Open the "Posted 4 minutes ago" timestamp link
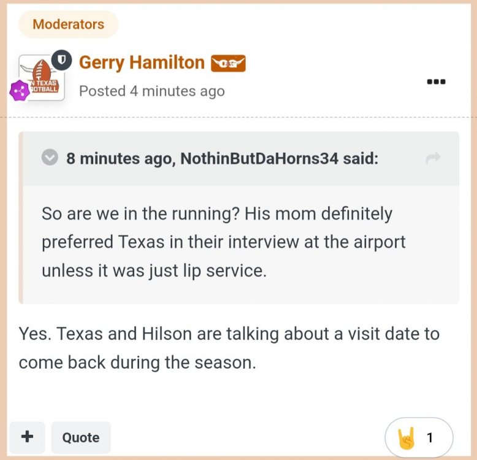Screen dimensions: 477x460 [151, 91]
